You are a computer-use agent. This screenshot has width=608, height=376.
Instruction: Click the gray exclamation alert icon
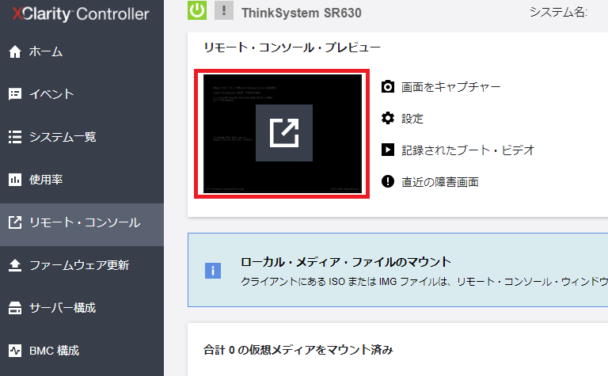pyautogui.click(x=224, y=9)
